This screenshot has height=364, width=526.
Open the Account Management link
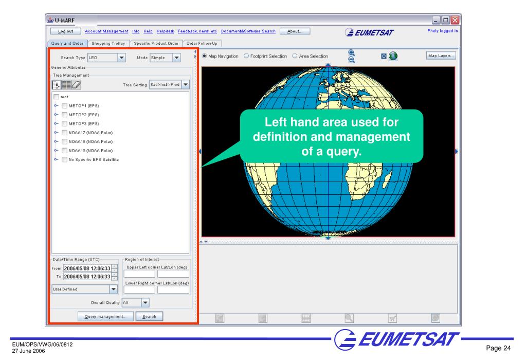(x=106, y=31)
